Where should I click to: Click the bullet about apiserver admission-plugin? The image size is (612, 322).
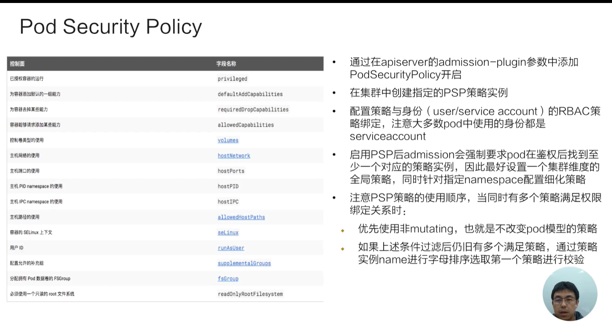[x=464, y=68]
